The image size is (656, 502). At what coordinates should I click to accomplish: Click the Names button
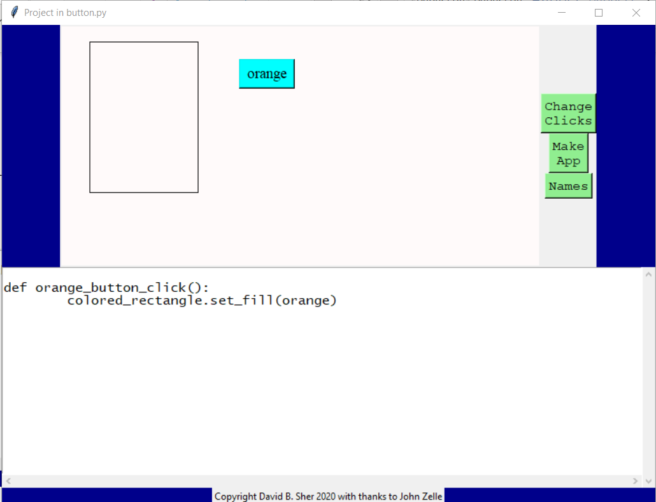pyautogui.click(x=568, y=186)
